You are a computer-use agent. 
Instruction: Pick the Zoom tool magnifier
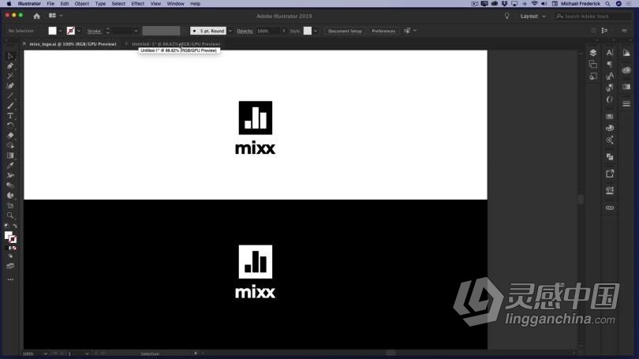[10, 215]
